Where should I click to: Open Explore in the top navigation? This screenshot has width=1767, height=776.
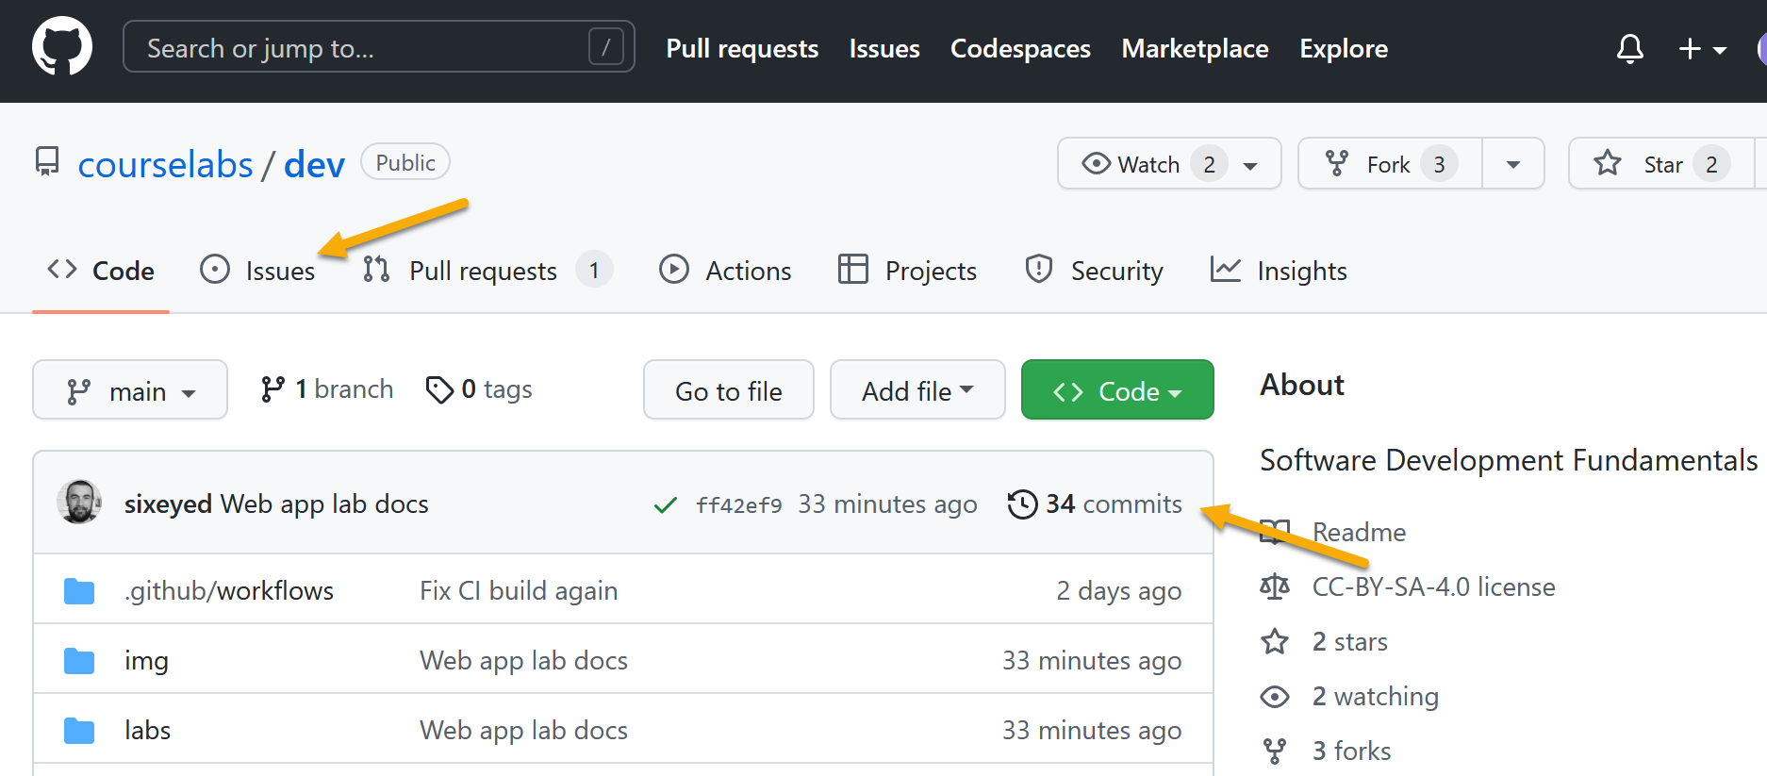point(1344,48)
